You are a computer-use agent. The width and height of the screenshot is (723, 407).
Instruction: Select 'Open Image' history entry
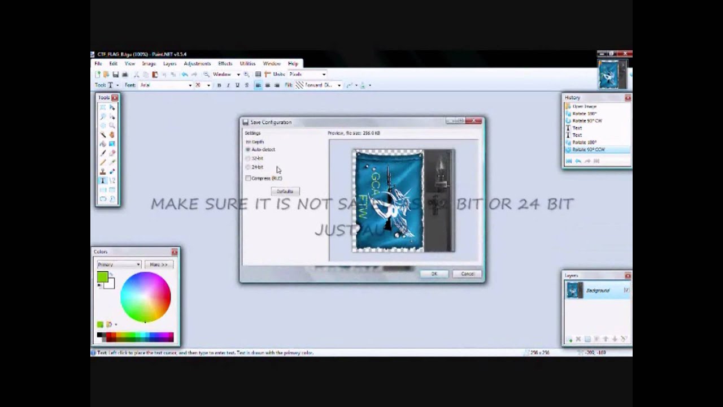point(584,106)
